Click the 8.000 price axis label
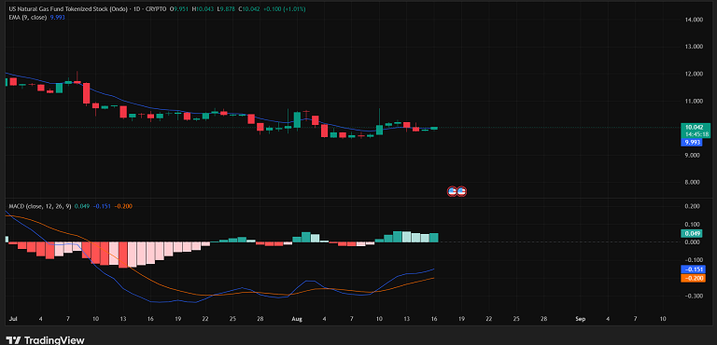The height and width of the screenshot is (345, 717). (x=694, y=182)
